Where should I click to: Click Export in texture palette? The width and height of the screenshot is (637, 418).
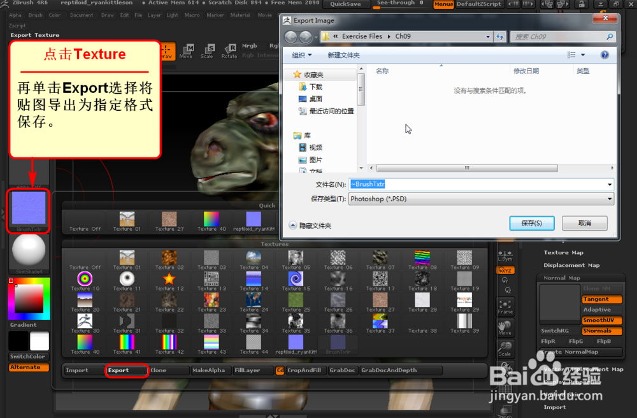[127, 370]
